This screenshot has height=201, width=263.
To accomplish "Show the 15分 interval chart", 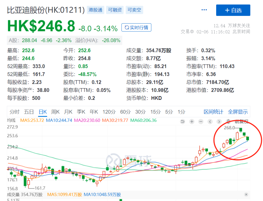I will coord(156,112).
